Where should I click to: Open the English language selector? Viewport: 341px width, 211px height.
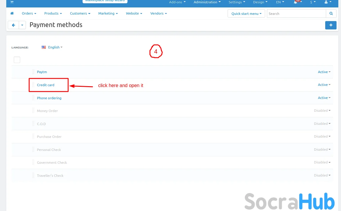[x=55, y=47]
